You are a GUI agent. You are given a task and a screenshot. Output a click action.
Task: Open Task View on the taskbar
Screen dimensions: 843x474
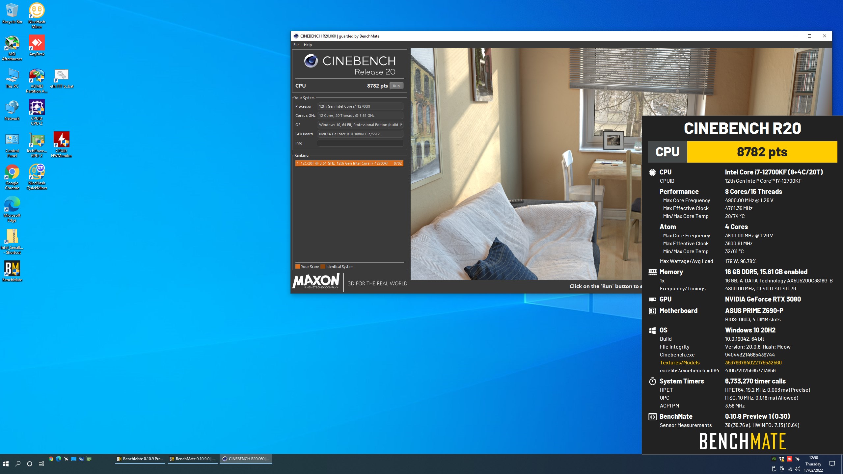[41, 464]
